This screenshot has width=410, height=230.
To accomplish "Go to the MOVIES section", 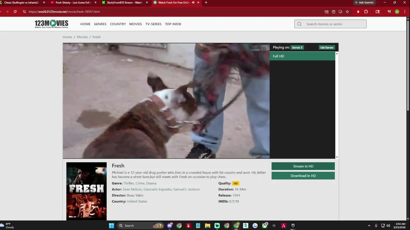I will 135,24.
